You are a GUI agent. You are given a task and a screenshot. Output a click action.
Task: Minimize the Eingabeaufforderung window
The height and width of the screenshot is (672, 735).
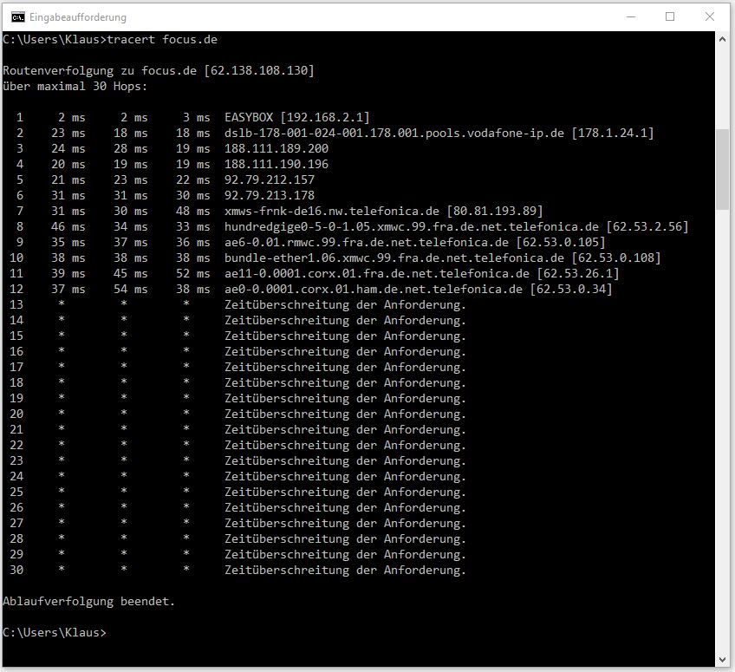pyautogui.click(x=631, y=16)
